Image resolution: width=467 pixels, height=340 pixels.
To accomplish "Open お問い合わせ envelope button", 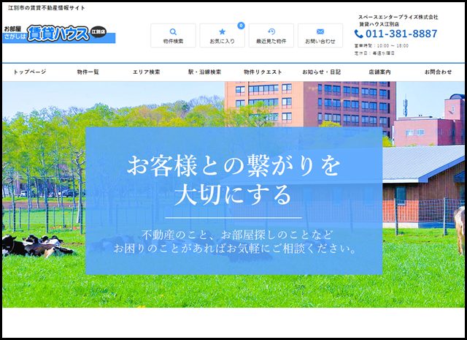I will (x=320, y=36).
